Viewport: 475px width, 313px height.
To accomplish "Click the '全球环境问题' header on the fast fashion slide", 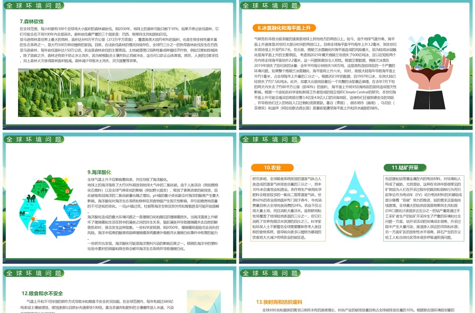I will pos(270,273).
